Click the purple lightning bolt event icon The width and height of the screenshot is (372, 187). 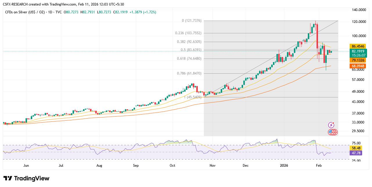331,125
